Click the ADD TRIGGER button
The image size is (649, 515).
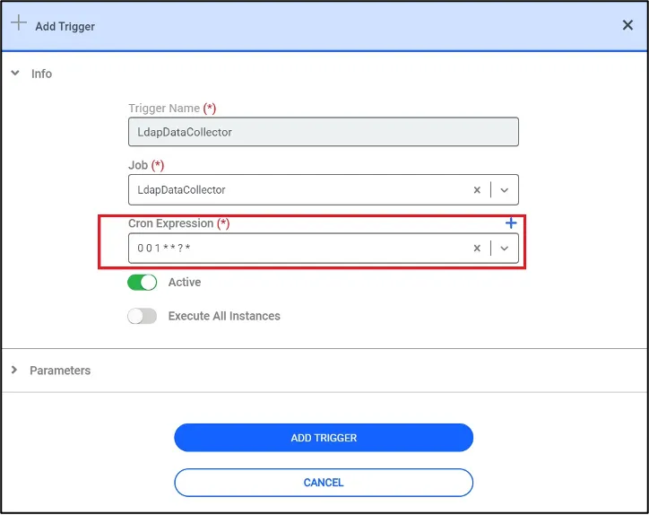pos(324,438)
